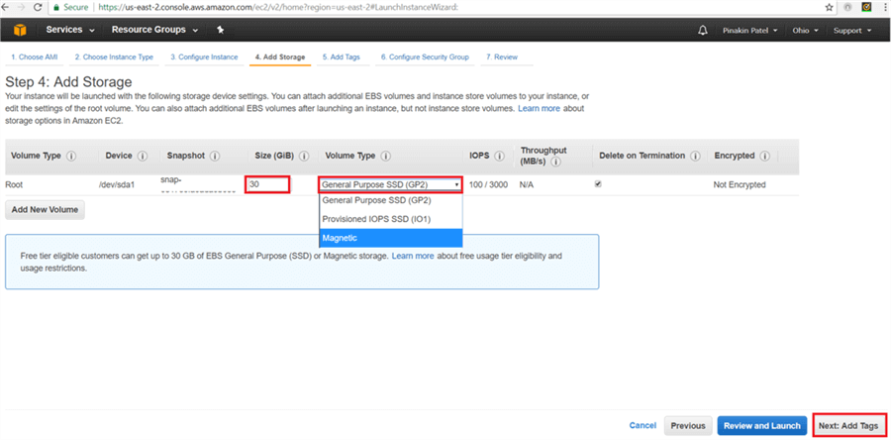The height and width of the screenshot is (440, 891).
Task: Click the browser address bar URL
Action: (278, 7)
